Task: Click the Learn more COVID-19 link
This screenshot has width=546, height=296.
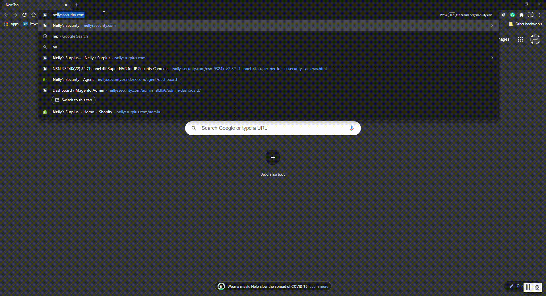Action: (319, 286)
